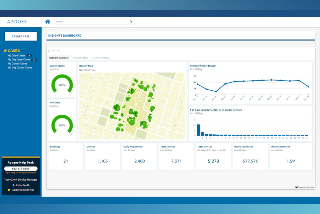
Task: View My Org Closed Cases
Action: pos(20,68)
